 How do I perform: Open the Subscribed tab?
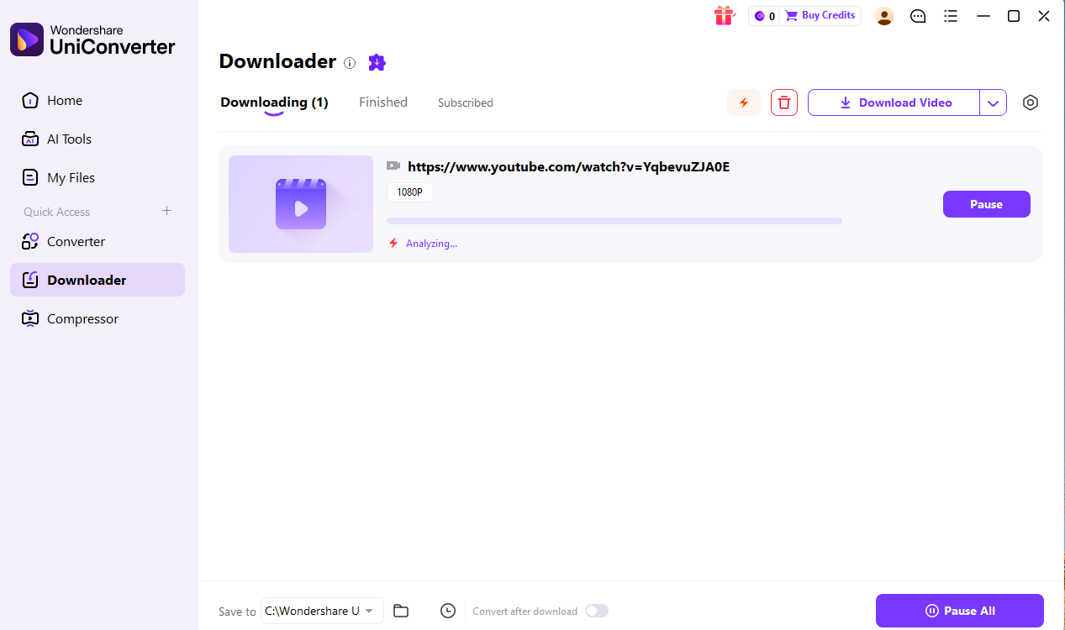tap(465, 102)
